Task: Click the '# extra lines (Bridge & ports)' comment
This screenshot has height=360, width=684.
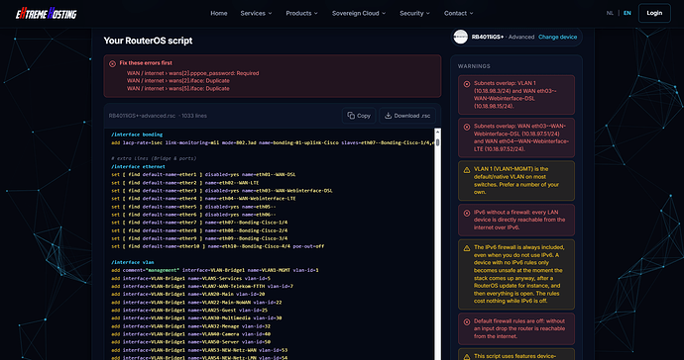Action: point(154,158)
